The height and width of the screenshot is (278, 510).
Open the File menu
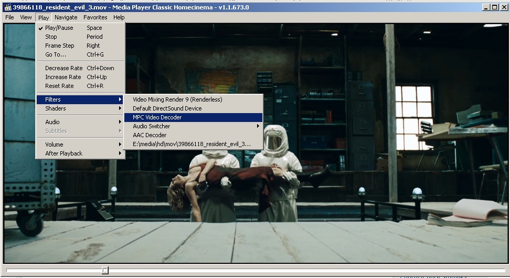(9, 17)
